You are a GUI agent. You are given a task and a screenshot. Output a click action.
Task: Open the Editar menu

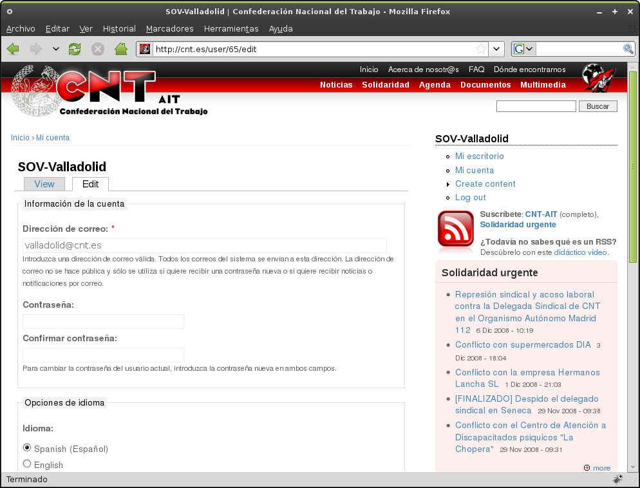(x=57, y=28)
